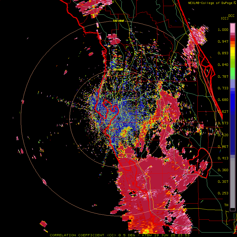Select the 0.840 color scale value

(x=223, y=65)
